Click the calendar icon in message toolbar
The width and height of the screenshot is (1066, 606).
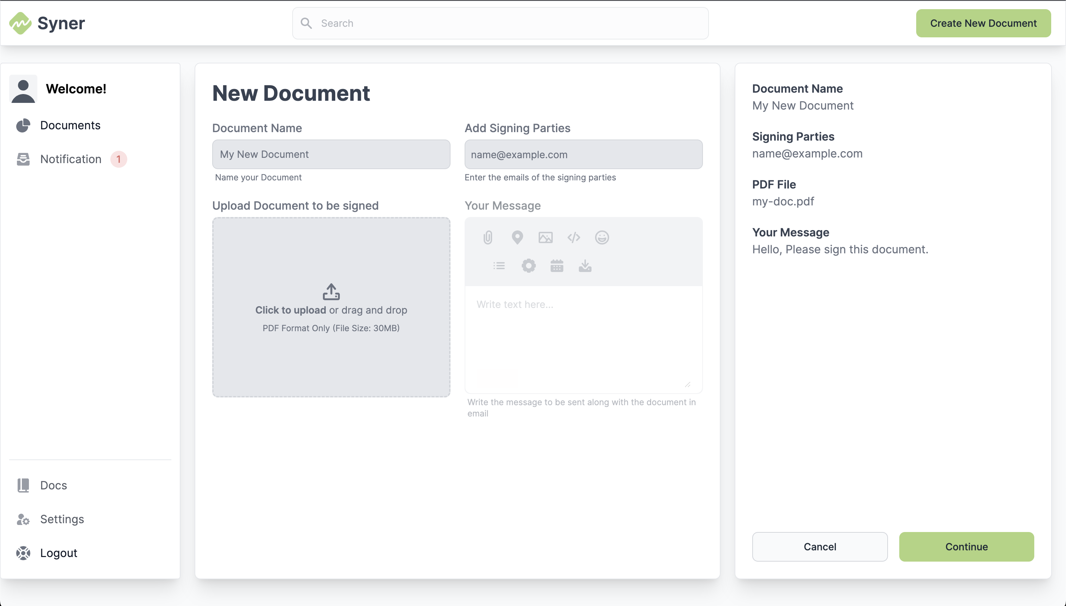[557, 266]
